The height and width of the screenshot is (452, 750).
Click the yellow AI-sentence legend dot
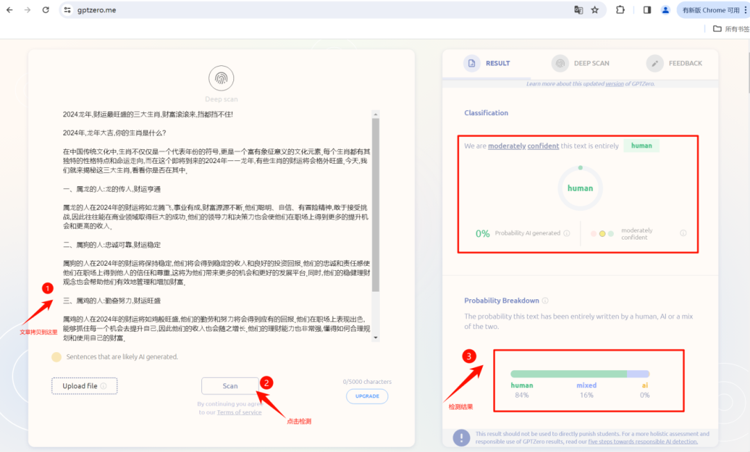pos(56,357)
